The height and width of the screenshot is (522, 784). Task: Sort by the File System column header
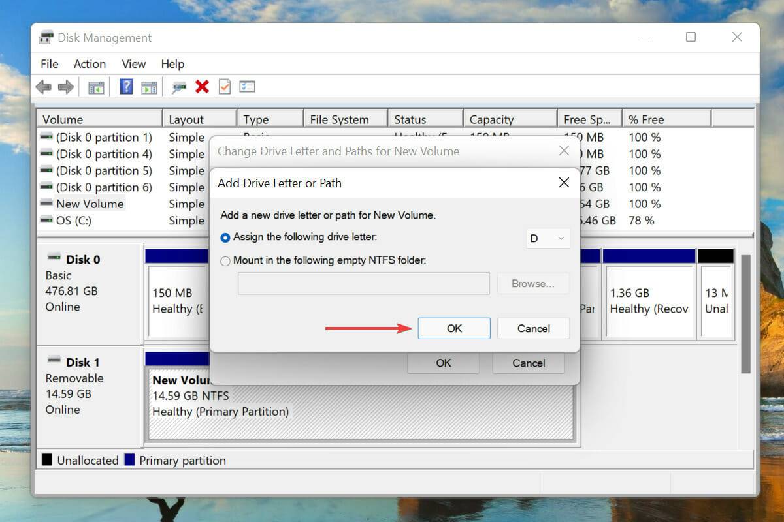click(x=346, y=119)
